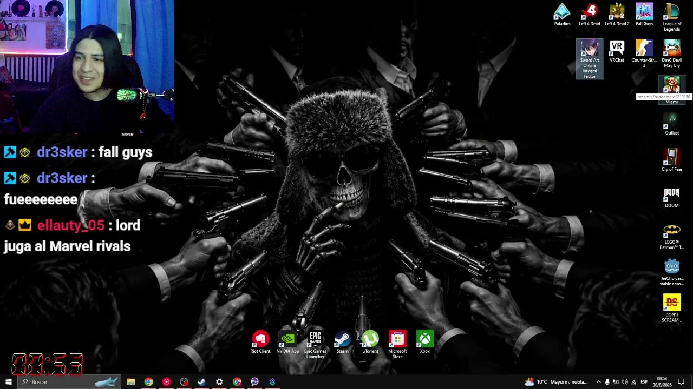Select the Counter-Strike 2 desktop icon
The height and width of the screenshot is (389, 693).
pos(644,53)
